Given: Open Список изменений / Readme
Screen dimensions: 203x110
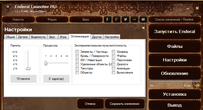Looking at the screenshot, I should (174, 20).
